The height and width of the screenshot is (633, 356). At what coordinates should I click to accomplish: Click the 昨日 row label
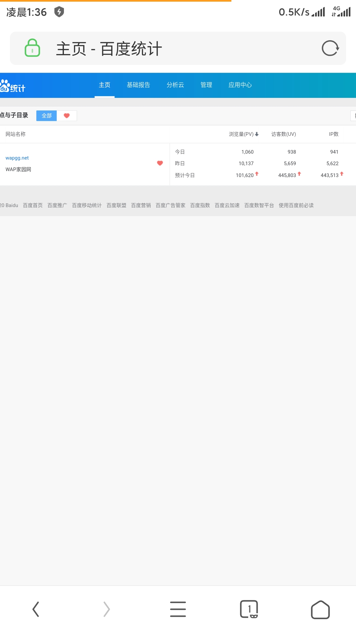[x=180, y=164]
